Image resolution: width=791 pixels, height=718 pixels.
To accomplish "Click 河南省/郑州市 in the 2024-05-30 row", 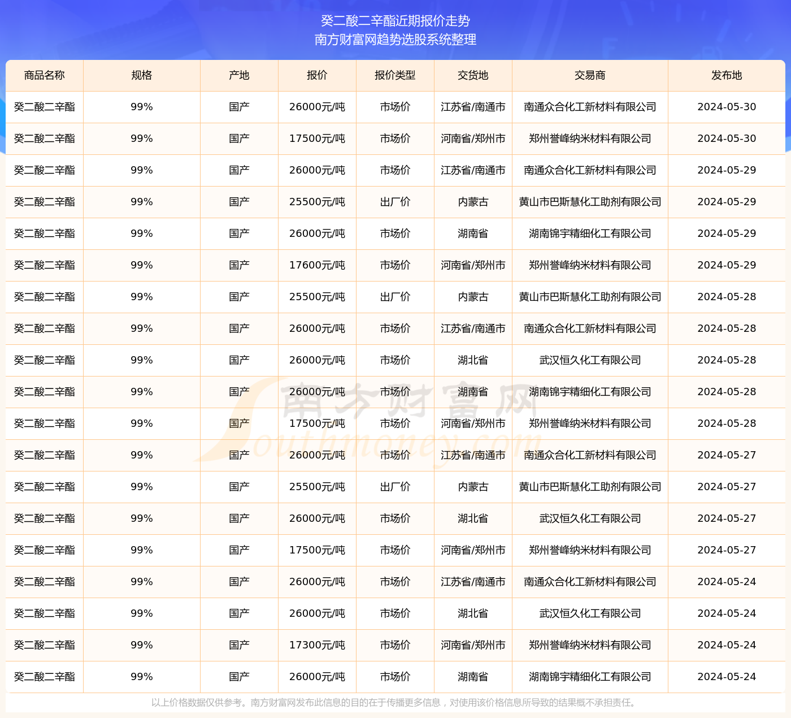I will [x=473, y=139].
